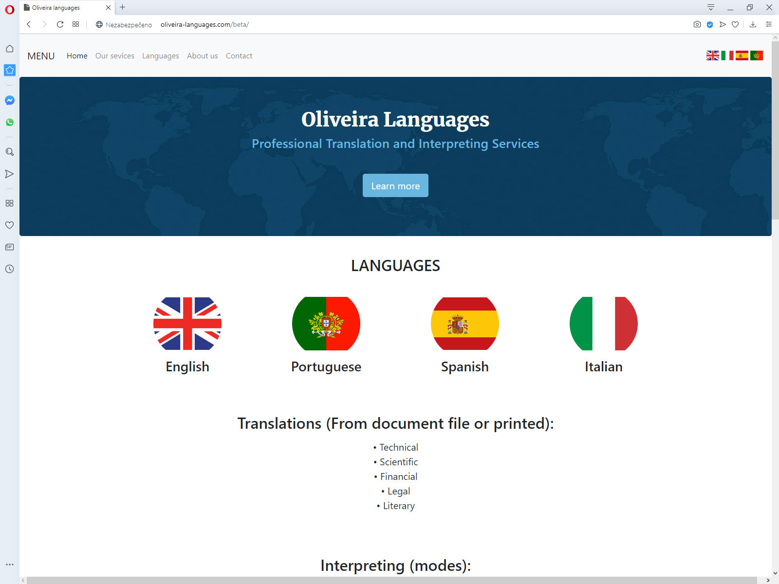
Task: Open tab grid icon next to reload
Action: pyautogui.click(x=75, y=24)
